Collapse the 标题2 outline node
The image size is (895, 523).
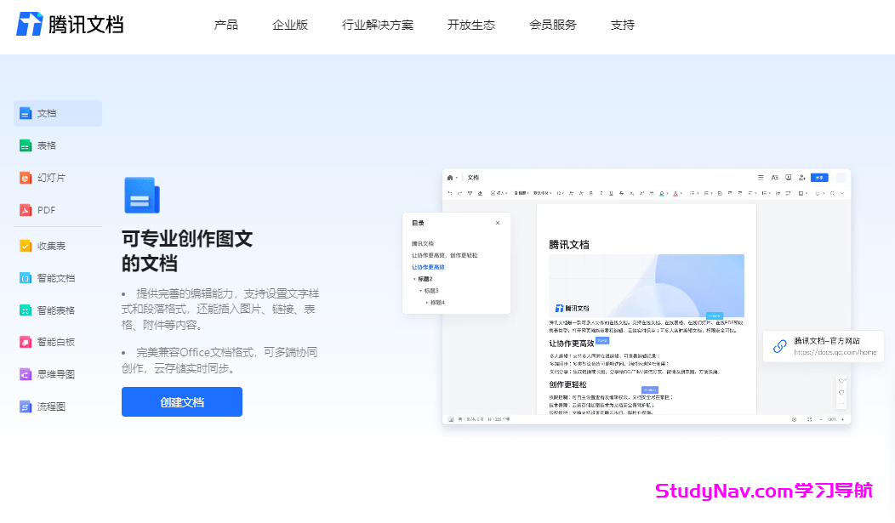coord(414,280)
